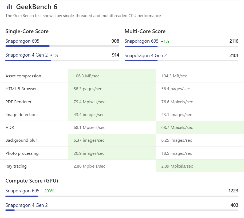244x218 pixels.
Task: Click the Compute Score (GPU) heading
Action: click(28, 181)
